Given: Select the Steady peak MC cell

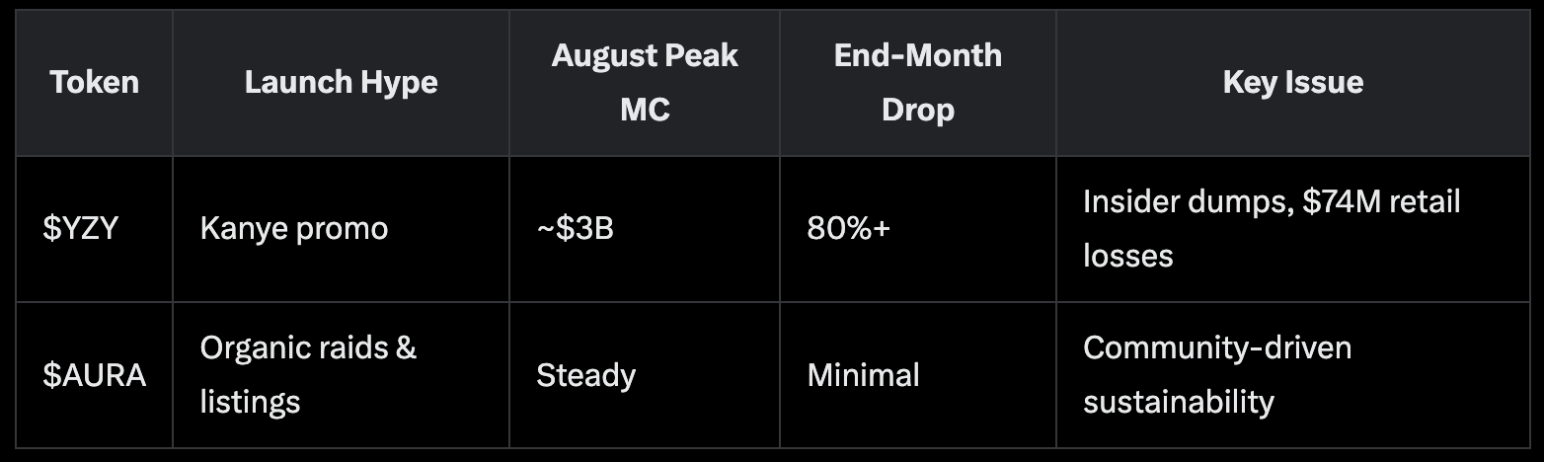Looking at the screenshot, I should point(585,375).
